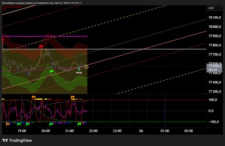This screenshot has width=225, height=146.
Task: Click the 23:00 time axis label
Action: click(117, 131)
